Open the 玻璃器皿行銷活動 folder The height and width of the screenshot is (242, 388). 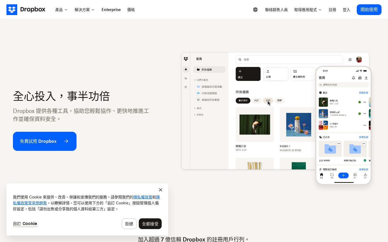coord(209,87)
